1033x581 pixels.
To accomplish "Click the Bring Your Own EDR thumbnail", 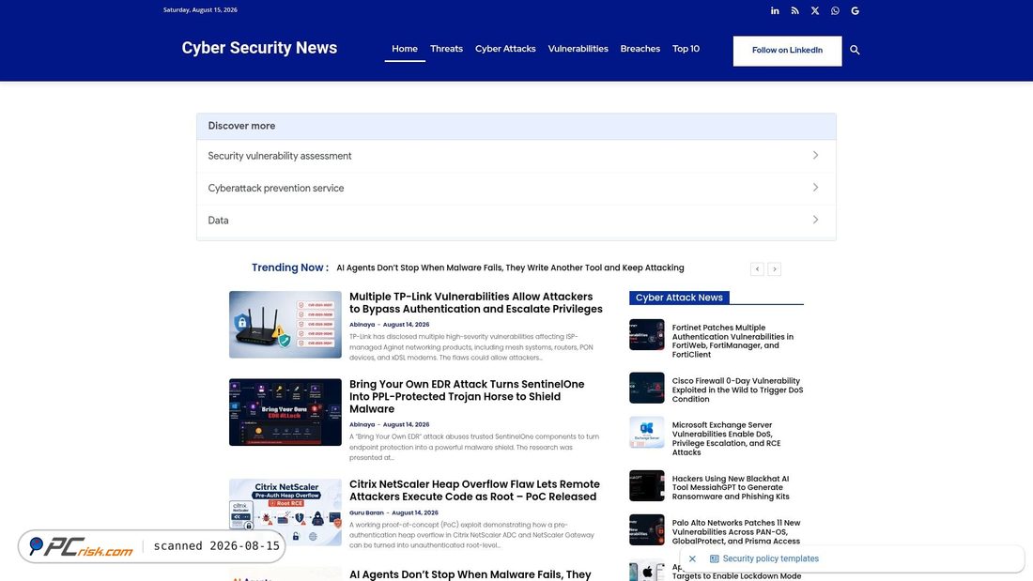I will pyautogui.click(x=285, y=412).
